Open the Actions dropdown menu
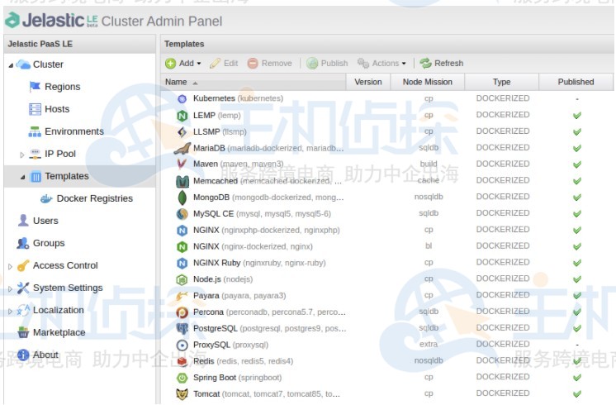616x405 pixels. (381, 64)
